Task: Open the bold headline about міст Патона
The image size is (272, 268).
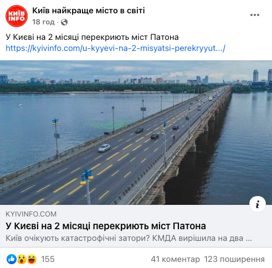Action: (x=106, y=226)
